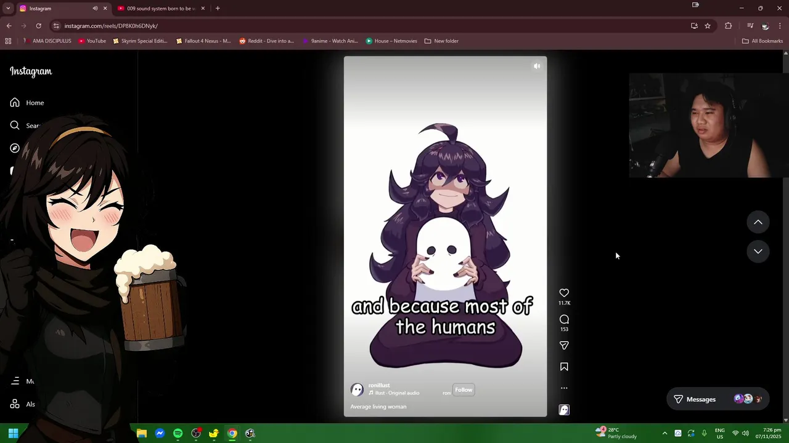View site information icon in address bar
This screenshot has width=789, height=443.
pos(56,26)
